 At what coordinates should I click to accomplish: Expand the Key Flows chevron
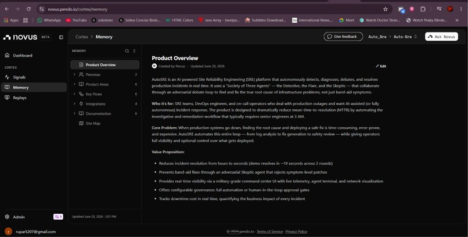[x=74, y=94]
